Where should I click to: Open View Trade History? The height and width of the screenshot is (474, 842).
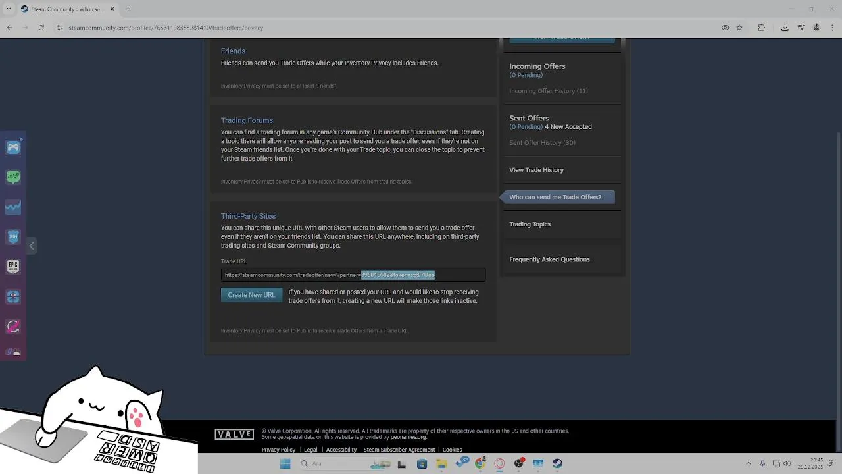pyautogui.click(x=536, y=170)
